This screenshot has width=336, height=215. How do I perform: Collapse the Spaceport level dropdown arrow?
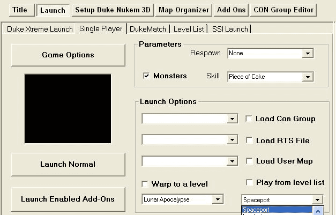pyautogui.click(x=317, y=200)
